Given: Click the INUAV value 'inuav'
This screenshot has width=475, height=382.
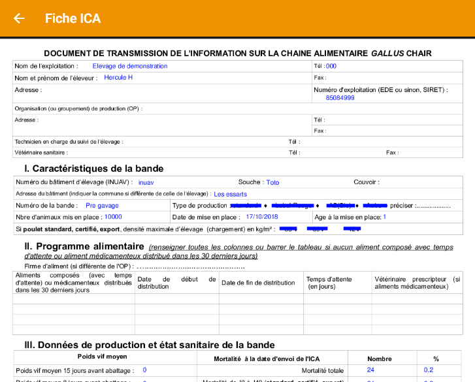Looking at the screenshot, I should coord(146,183).
